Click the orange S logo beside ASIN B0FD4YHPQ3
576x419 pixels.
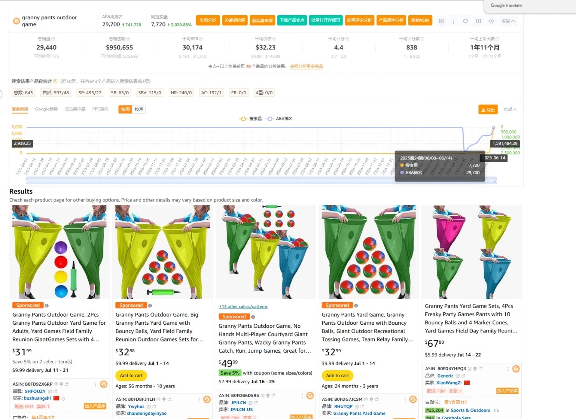[516, 369]
